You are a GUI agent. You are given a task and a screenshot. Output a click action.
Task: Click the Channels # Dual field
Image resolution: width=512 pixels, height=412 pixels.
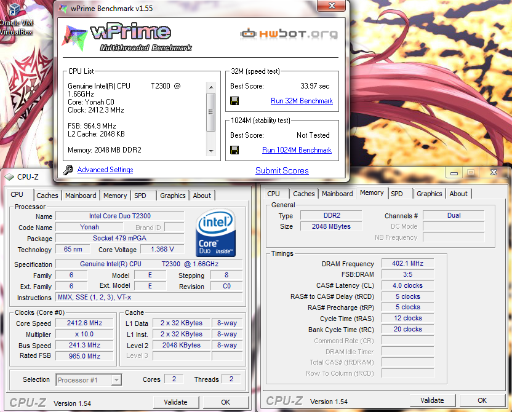(x=454, y=215)
